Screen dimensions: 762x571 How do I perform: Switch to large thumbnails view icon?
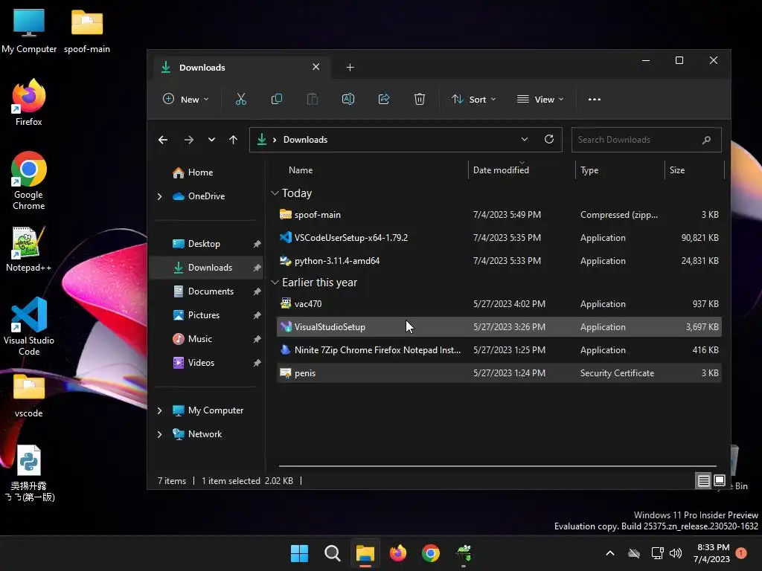tap(720, 481)
